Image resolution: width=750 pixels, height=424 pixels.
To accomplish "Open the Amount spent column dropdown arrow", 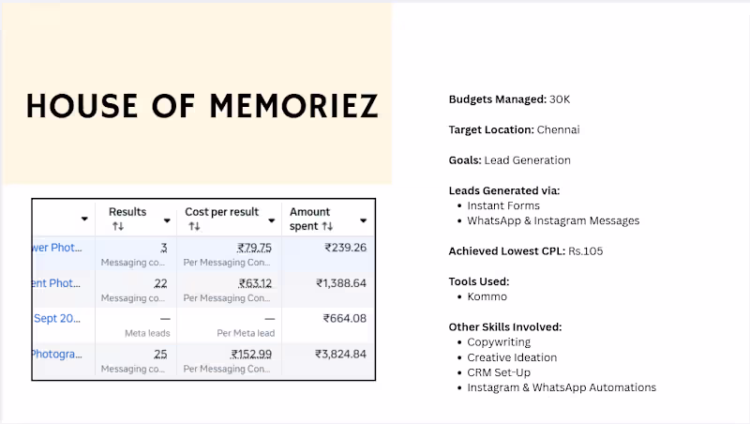I will click(x=364, y=220).
